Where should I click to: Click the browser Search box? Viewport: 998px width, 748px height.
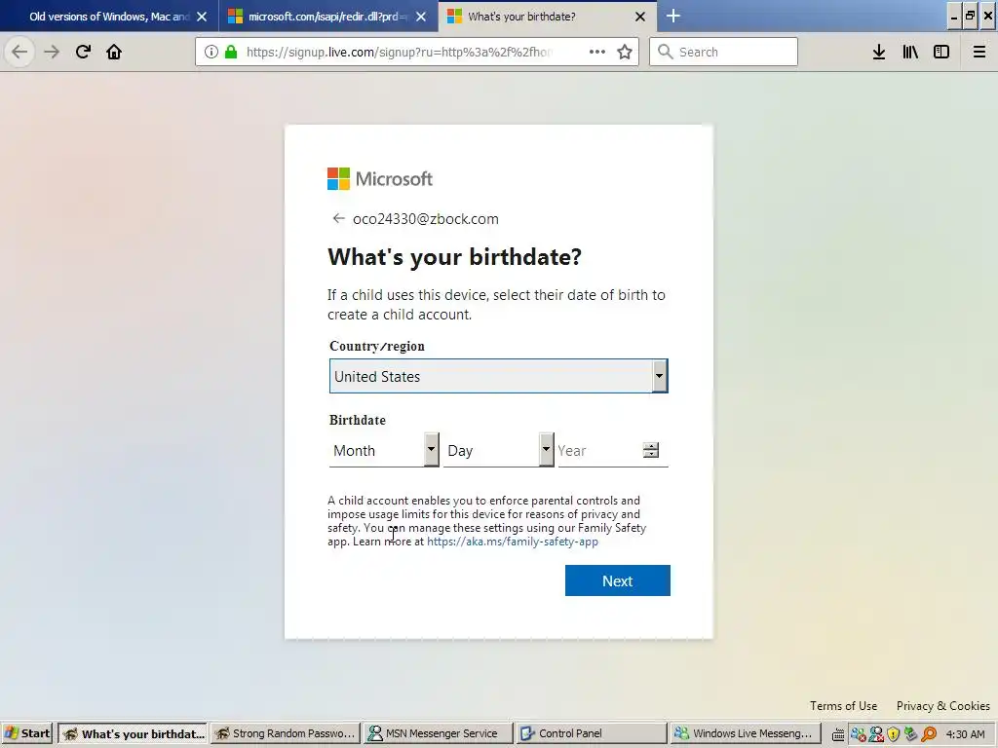point(723,52)
